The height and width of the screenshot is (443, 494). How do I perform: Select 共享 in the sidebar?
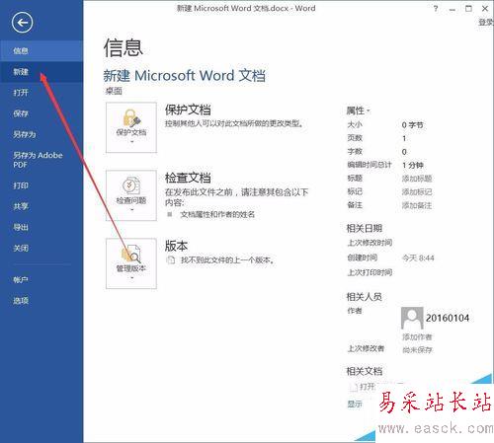pyautogui.click(x=41, y=206)
